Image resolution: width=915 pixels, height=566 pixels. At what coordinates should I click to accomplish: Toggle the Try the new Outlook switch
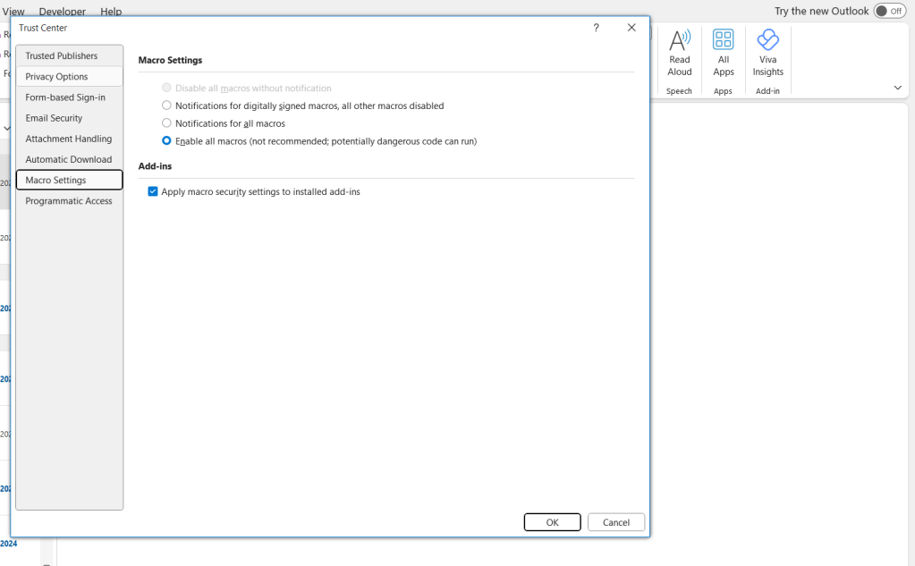tap(889, 12)
